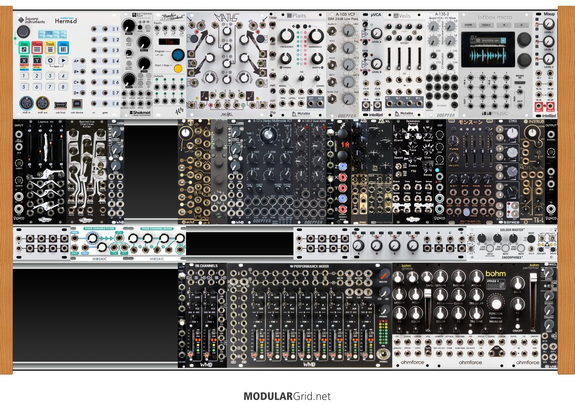This screenshot has width=575, height=405.
Task: Click the light blue FREEZE button on Monsoon
Action: [466, 212]
